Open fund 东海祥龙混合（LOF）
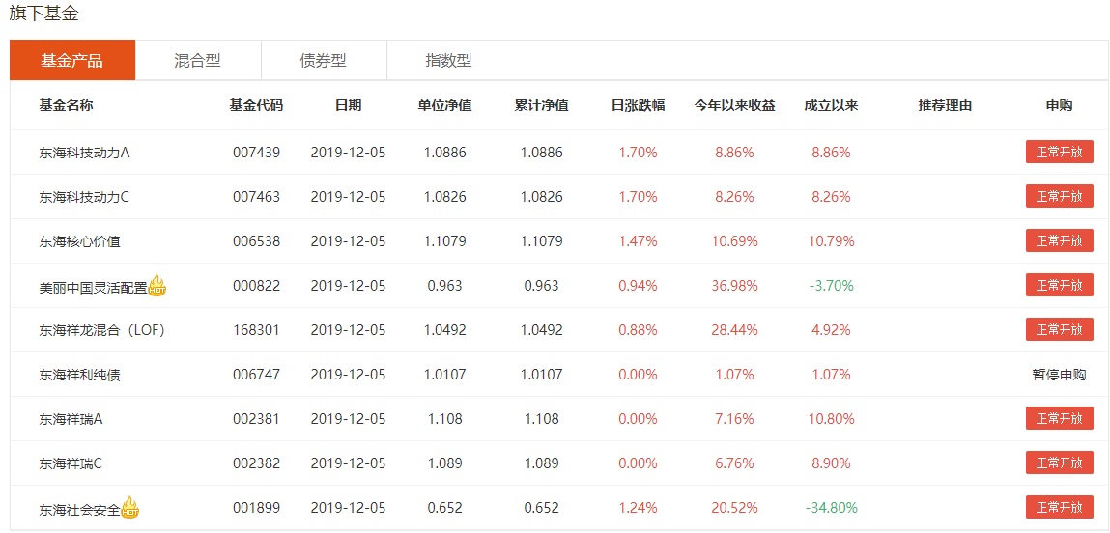Image resolution: width=1110 pixels, height=533 pixels. (102, 330)
